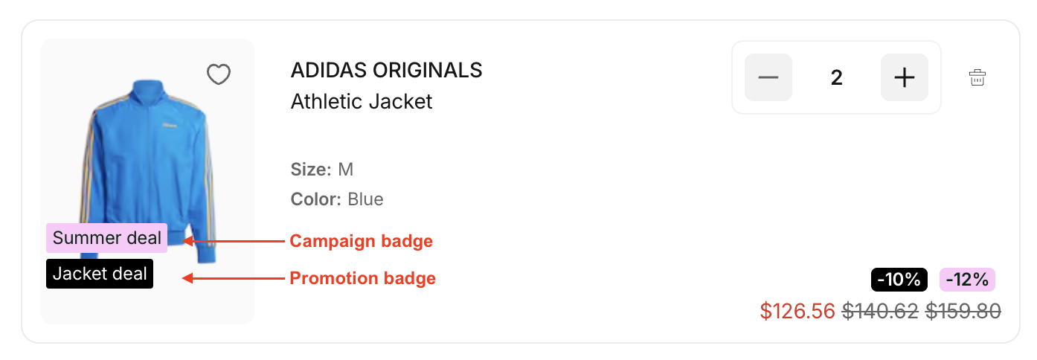Click the red Promotion badge label
Viewport: 1037px width, 360px height.
pos(362,278)
